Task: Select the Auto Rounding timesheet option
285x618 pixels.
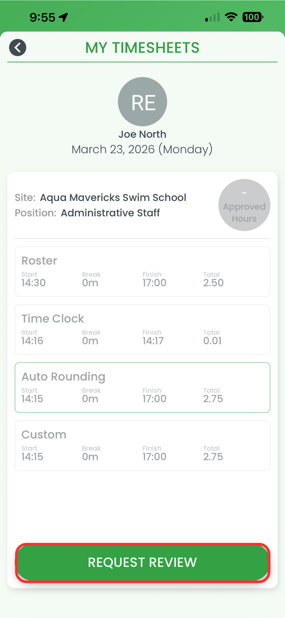Action: (142, 387)
